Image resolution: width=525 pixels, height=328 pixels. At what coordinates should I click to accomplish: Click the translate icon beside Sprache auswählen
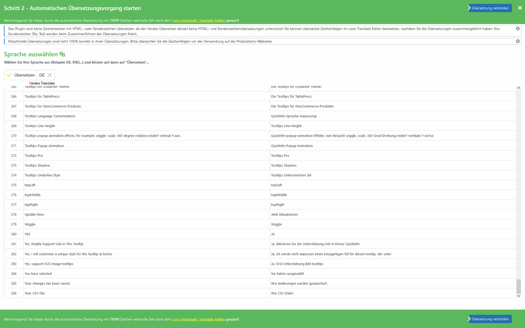pos(62,54)
